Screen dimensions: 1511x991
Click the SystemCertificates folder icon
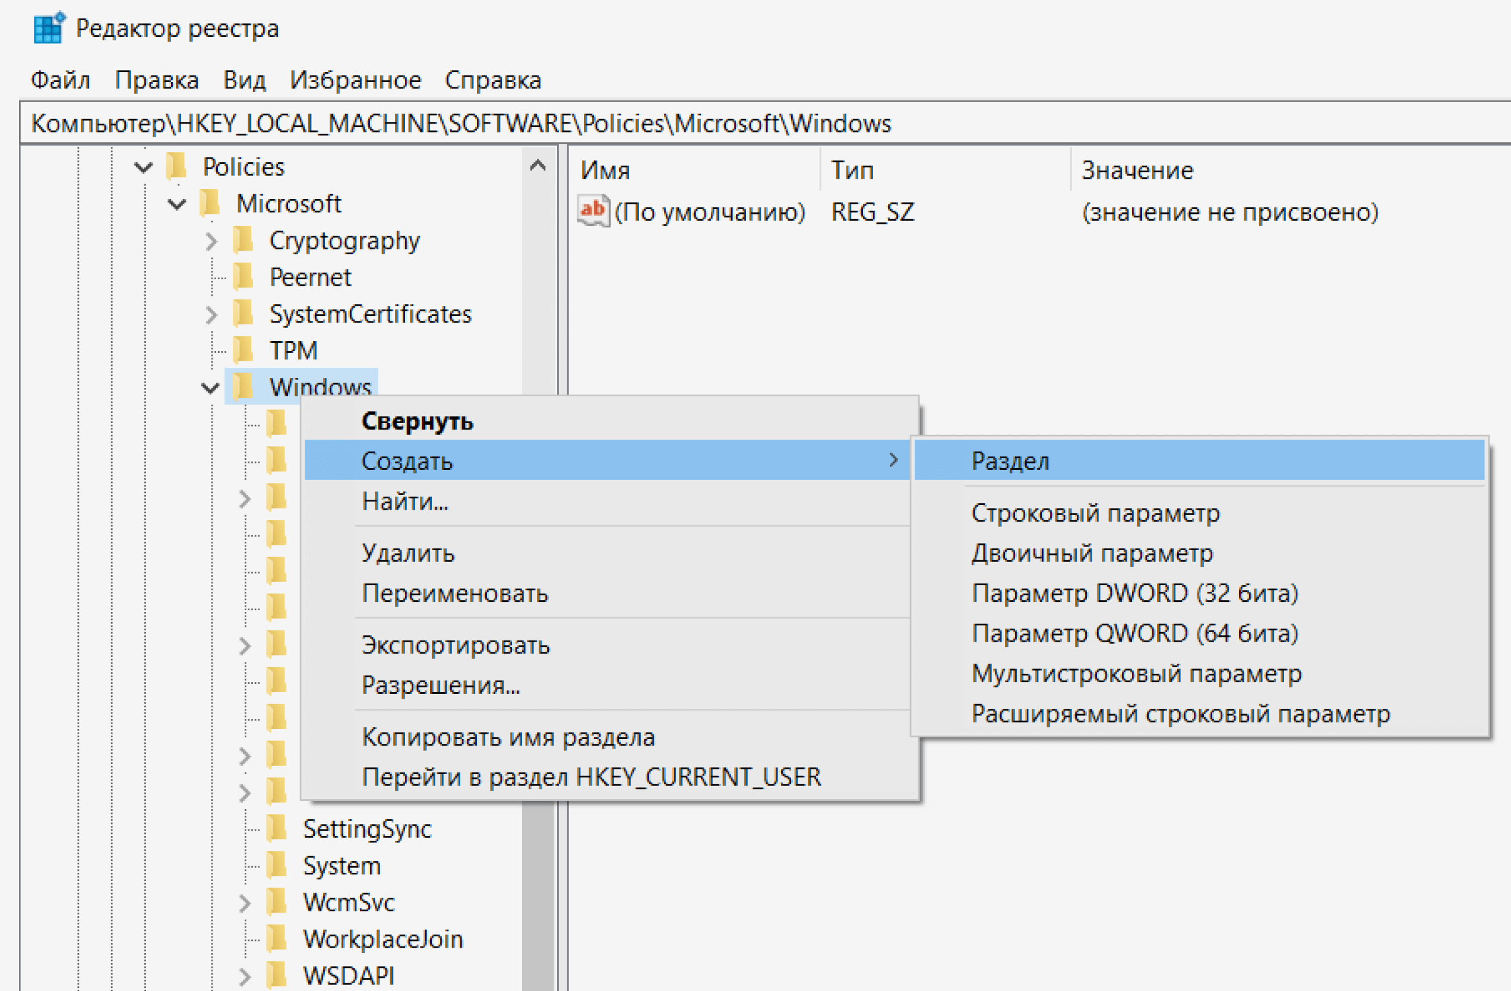point(243,314)
